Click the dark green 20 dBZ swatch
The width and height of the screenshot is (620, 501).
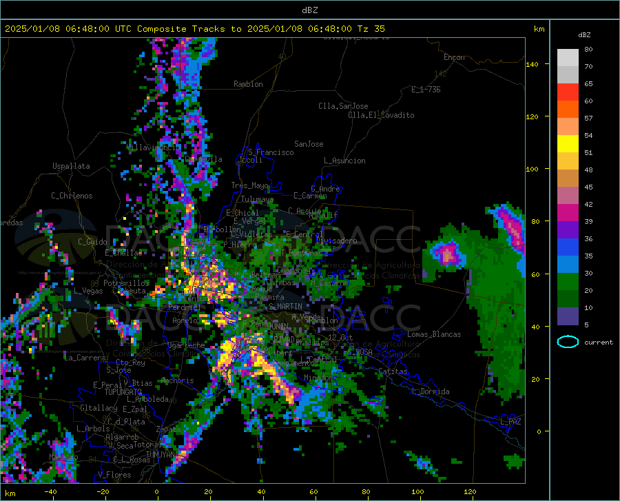tap(568, 299)
